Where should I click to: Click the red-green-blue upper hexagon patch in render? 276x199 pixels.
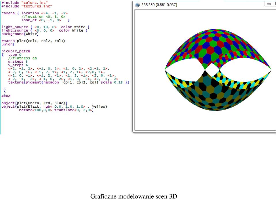click(218, 49)
